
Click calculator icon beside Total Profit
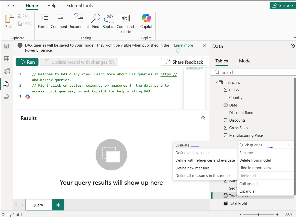pos(225,203)
